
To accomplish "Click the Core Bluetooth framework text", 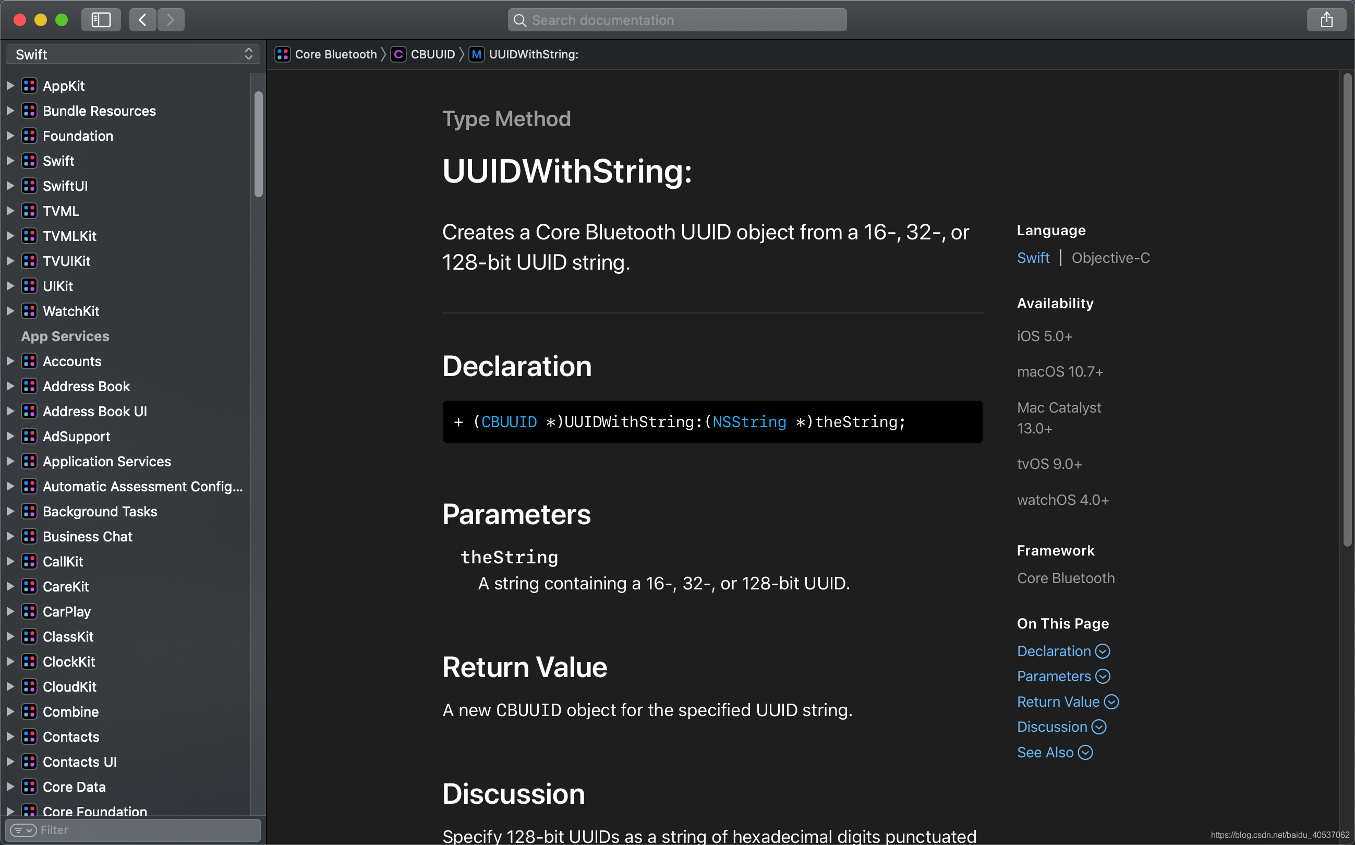I will 1066,578.
